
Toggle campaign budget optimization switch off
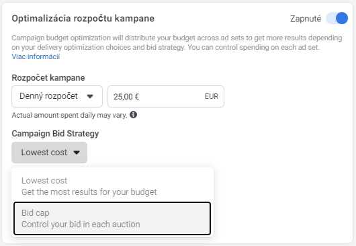[x=337, y=18]
